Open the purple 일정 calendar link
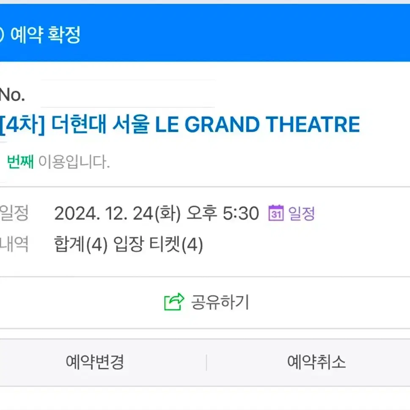The width and height of the screenshot is (410, 410). coord(302,213)
